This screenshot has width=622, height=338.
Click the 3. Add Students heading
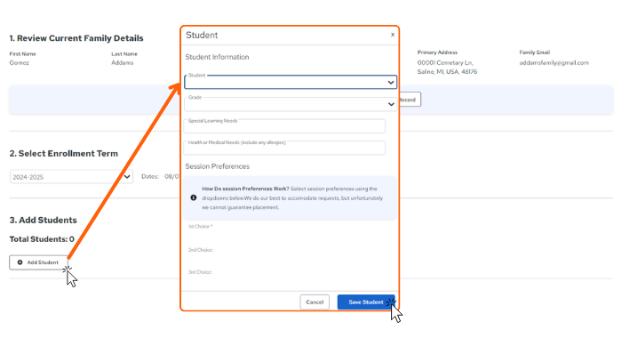point(44,220)
